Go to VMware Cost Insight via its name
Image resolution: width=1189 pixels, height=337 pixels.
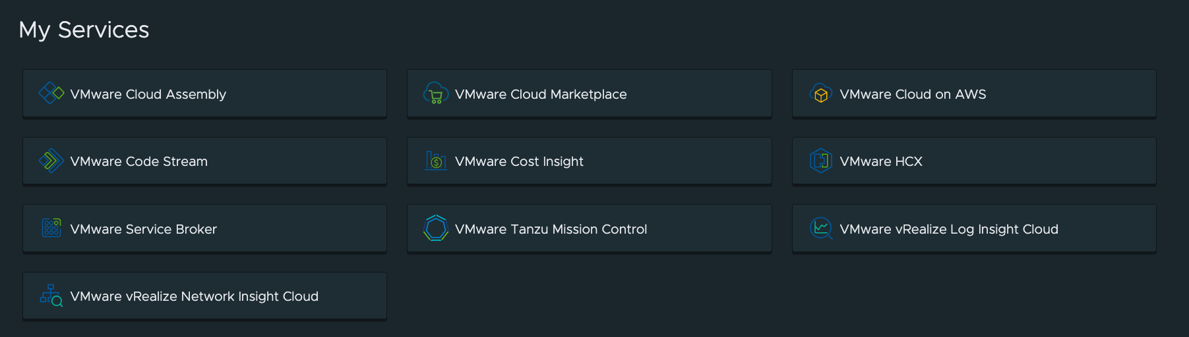pos(519,161)
